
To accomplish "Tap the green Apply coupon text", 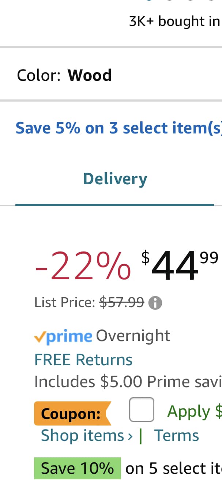I will pos(194,412).
